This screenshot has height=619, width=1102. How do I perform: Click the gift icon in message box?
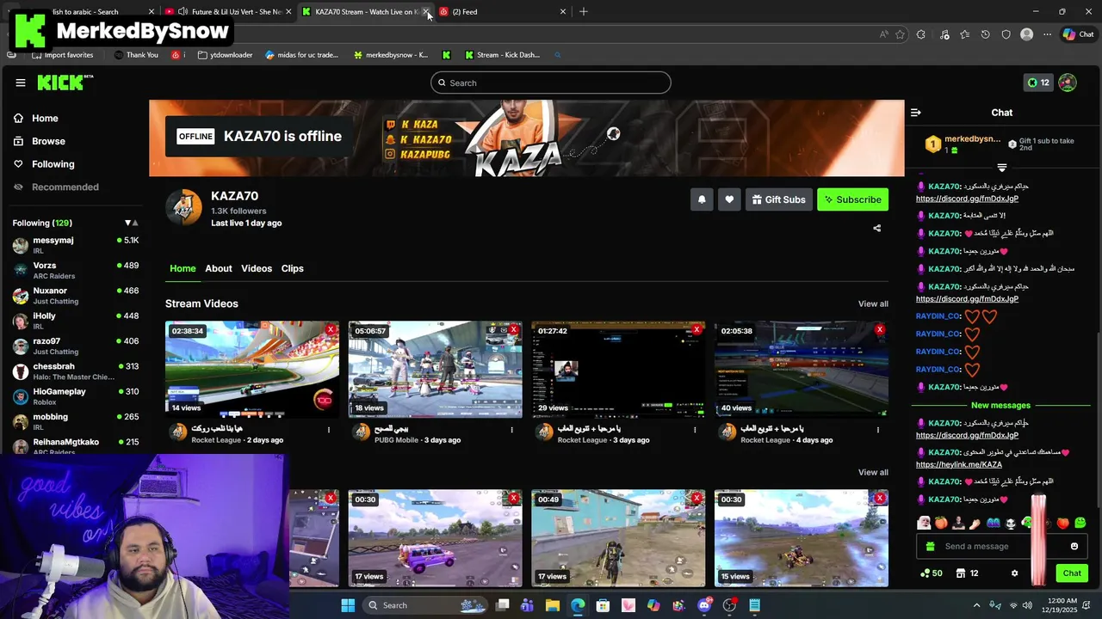(930, 547)
